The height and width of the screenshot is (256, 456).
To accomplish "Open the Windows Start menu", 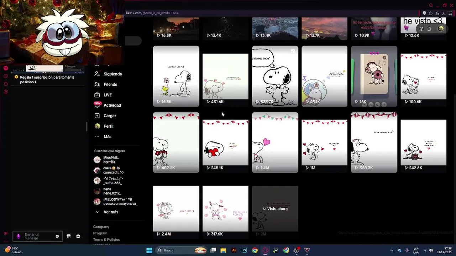I will pos(149,250).
